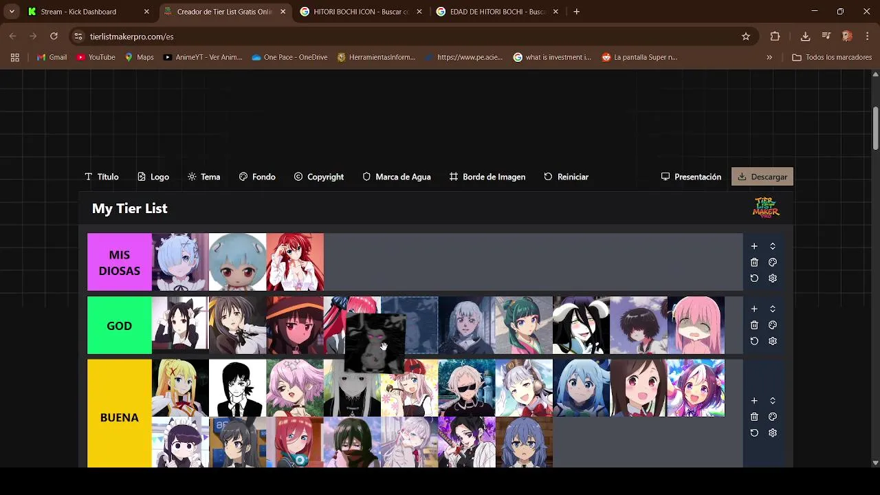This screenshot has height=495, width=880.
Task: Click Reiniciar to reset the tier list
Action: [x=566, y=177]
